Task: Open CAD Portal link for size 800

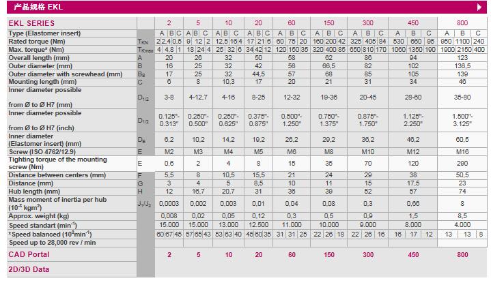Action: (x=463, y=254)
